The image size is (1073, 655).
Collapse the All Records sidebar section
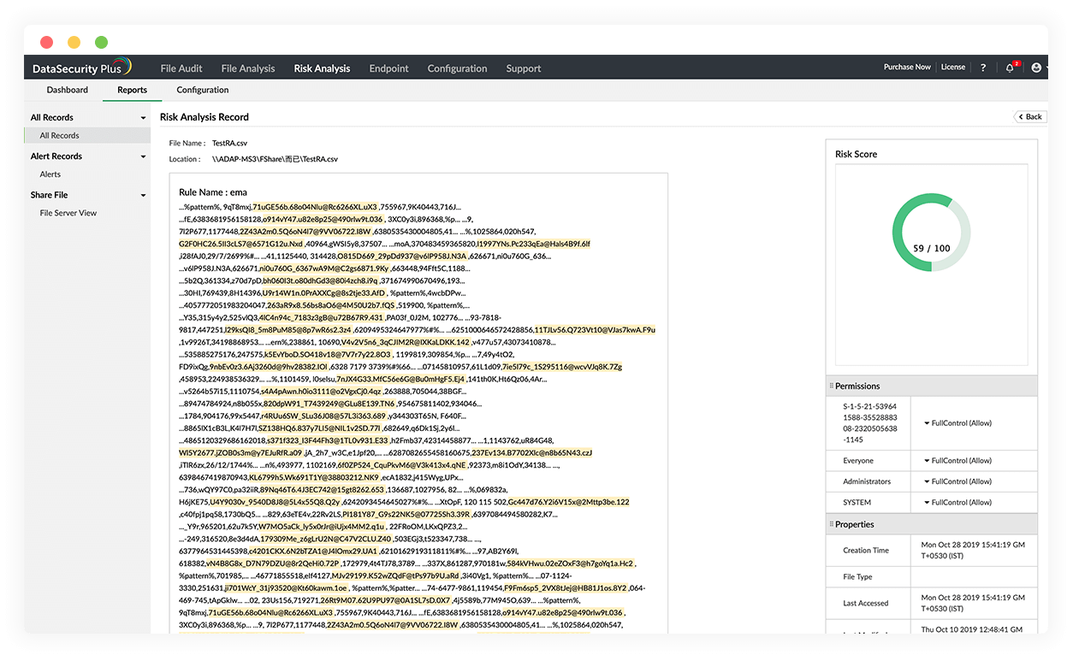point(143,118)
